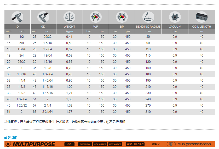Select OD cell 1 15/16
The image size is (219, 149).
48,93
